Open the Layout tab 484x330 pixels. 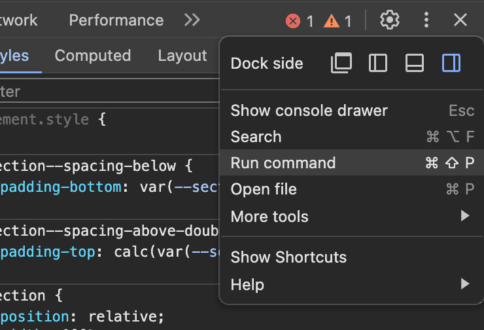click(x=182, y=56)
